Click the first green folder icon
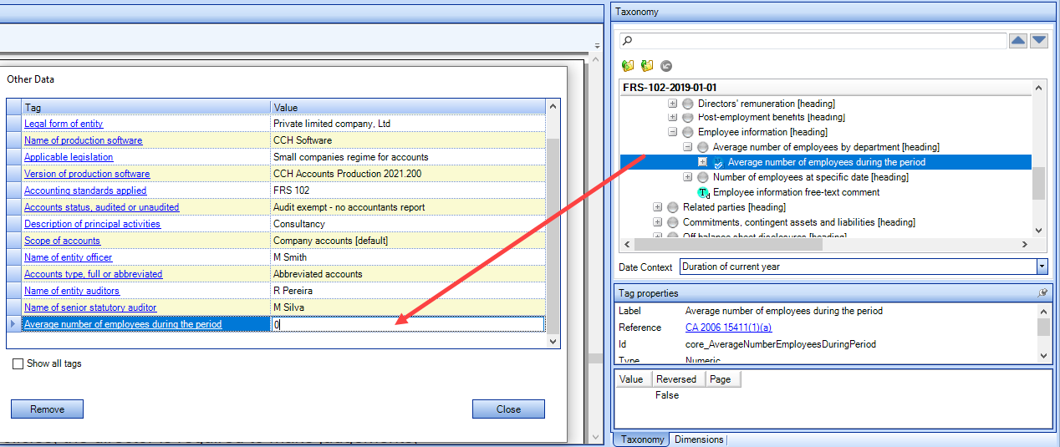 click(628, 66)
